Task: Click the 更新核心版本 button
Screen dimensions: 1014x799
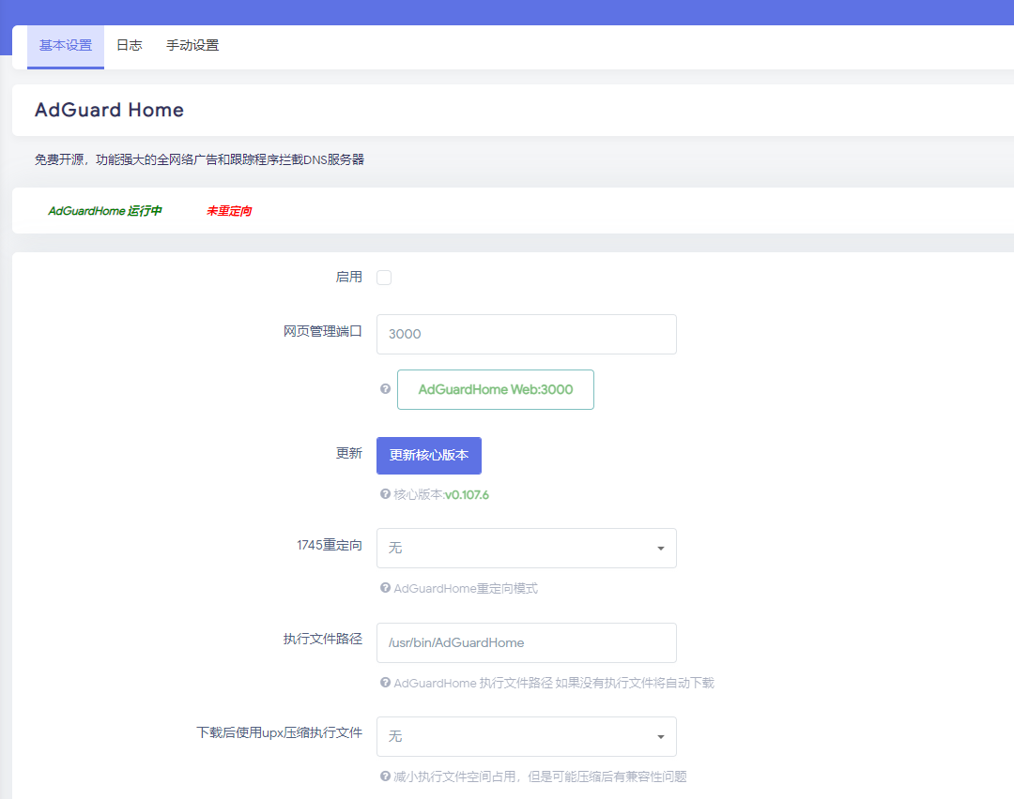Action: pos(428,455)
